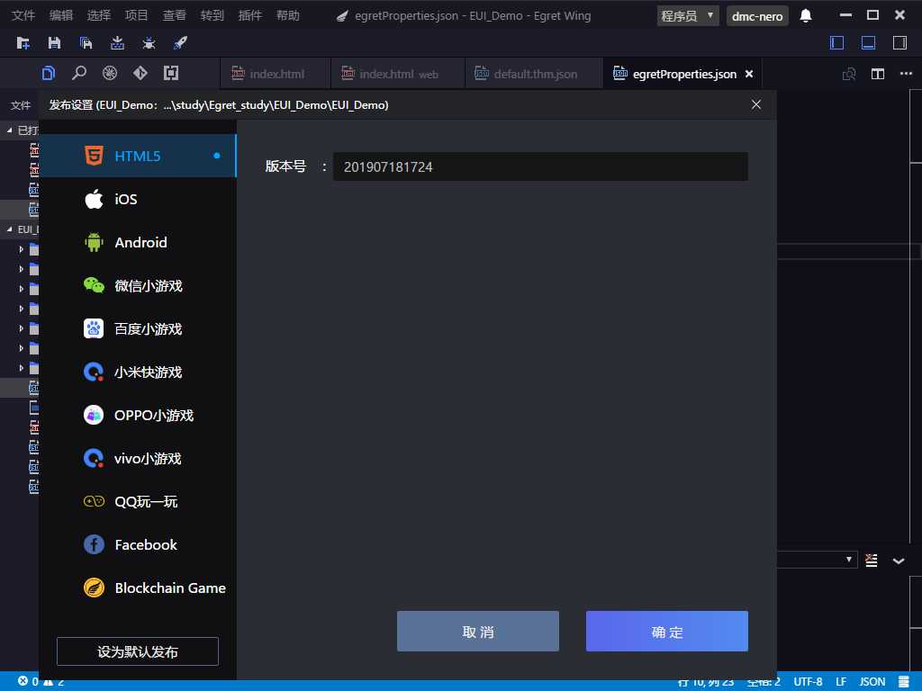Open the editor more actions ellipsis

pos(906,74)
